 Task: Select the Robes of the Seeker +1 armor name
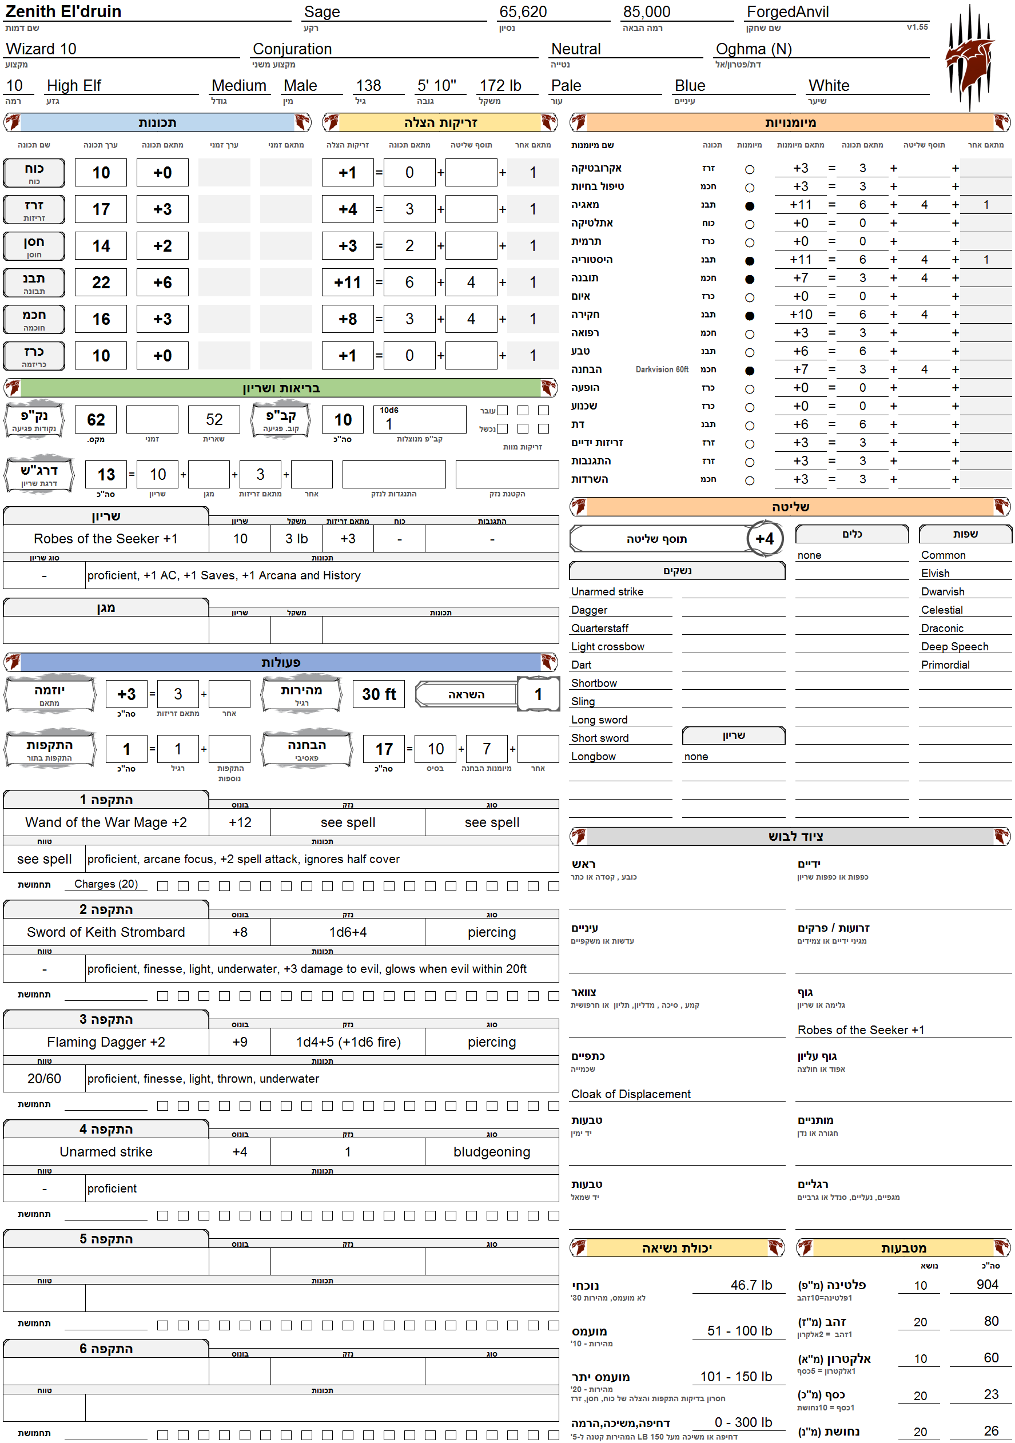click(106, 539)
